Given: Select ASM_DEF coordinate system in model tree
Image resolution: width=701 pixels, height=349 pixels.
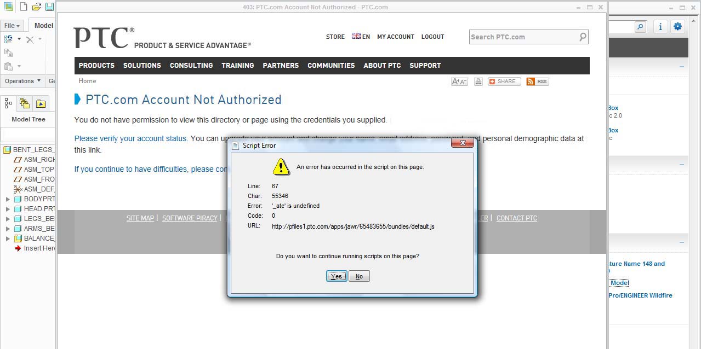Looking at the screenshot, I should pos(34,189).
